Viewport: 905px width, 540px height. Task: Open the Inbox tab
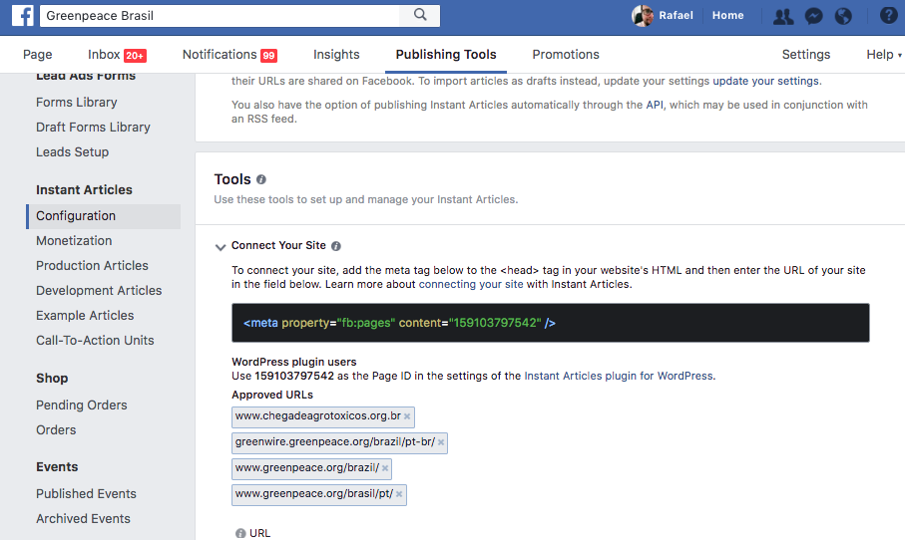pyautogui.click(x=117, y=55)
